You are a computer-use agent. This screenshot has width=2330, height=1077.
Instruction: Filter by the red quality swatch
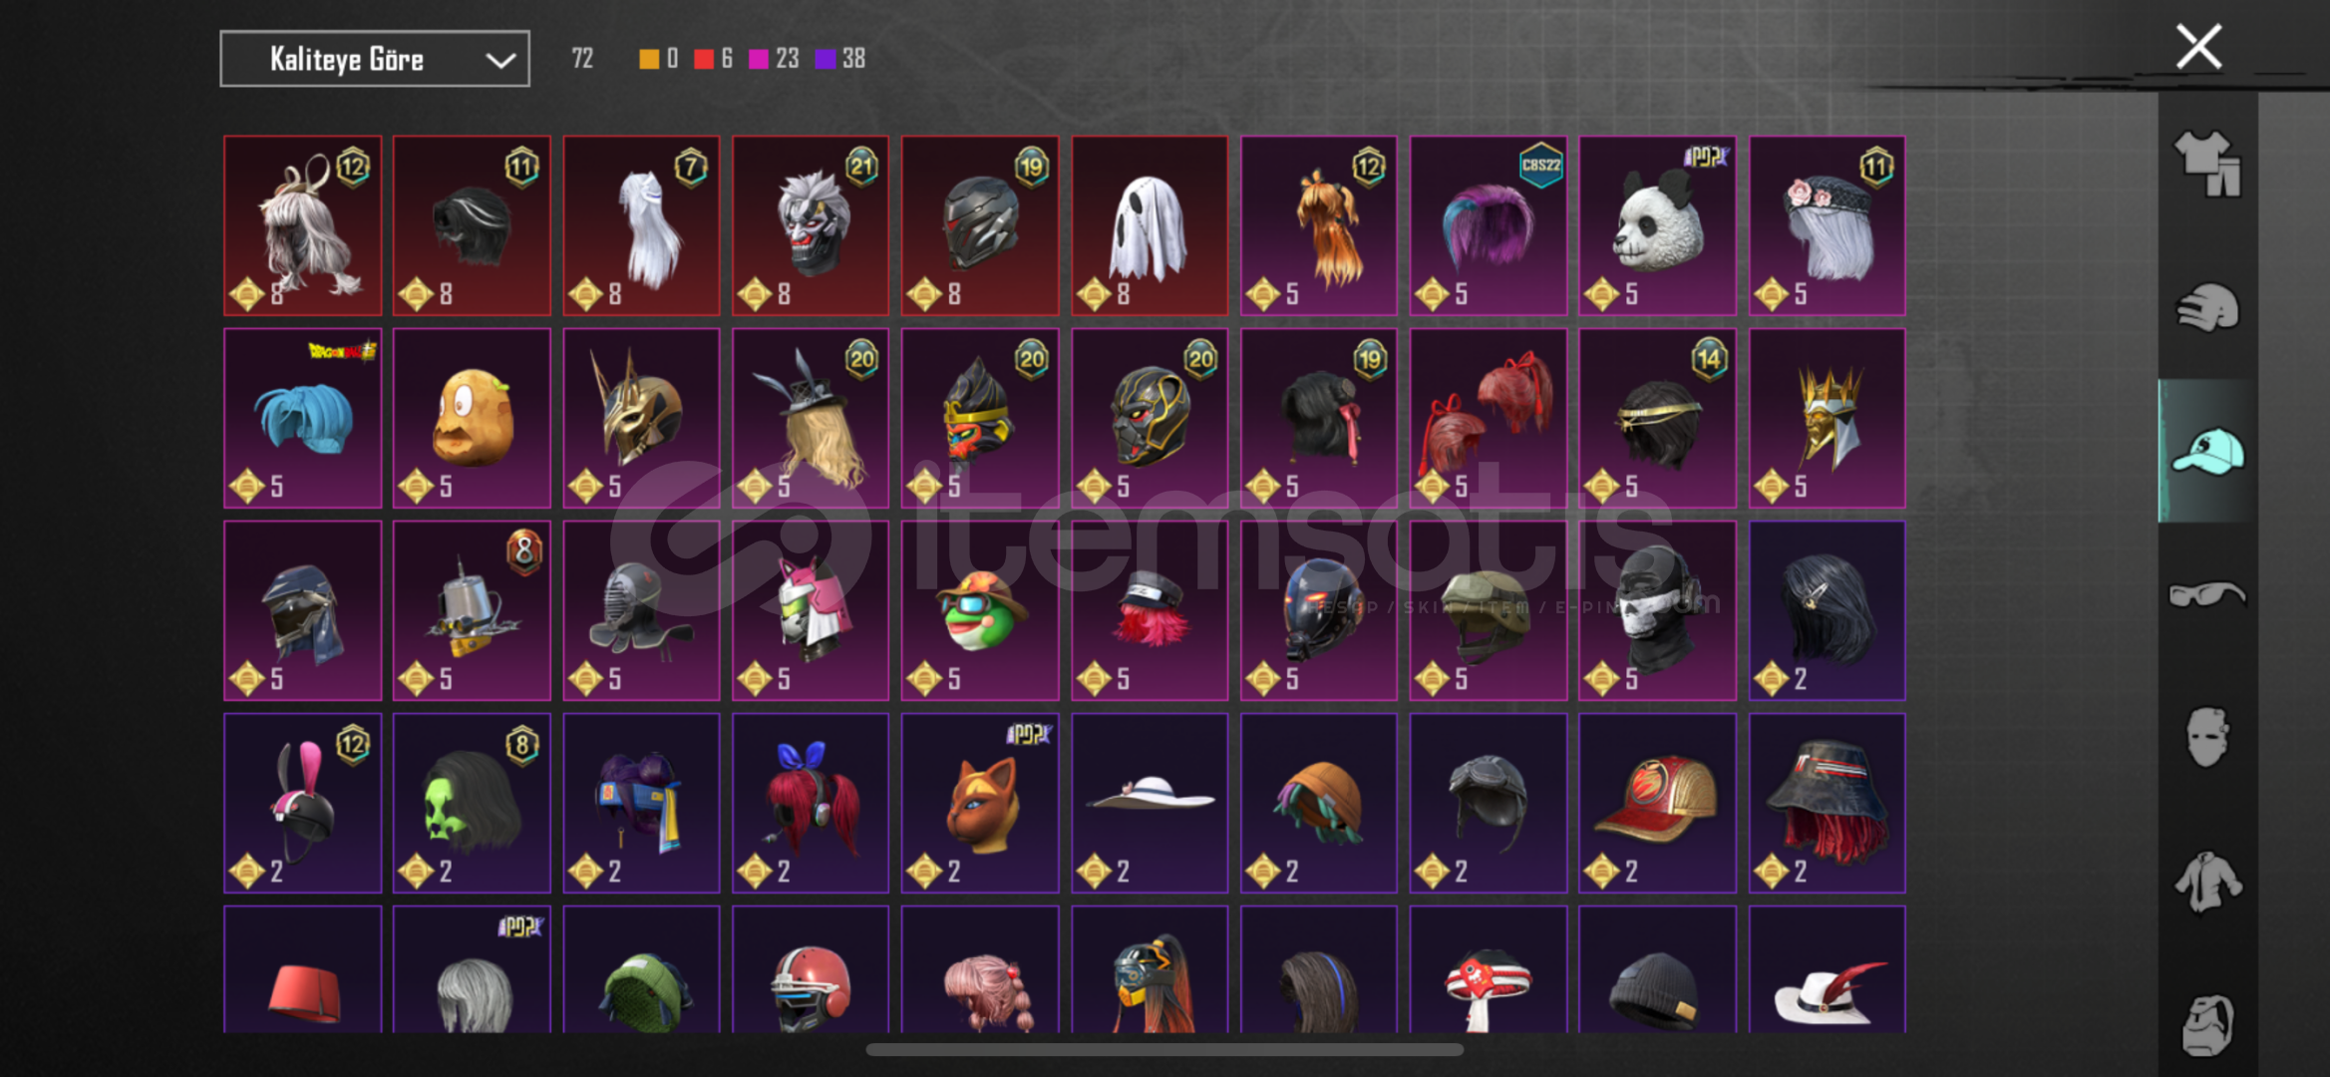(x=704, y=59)
